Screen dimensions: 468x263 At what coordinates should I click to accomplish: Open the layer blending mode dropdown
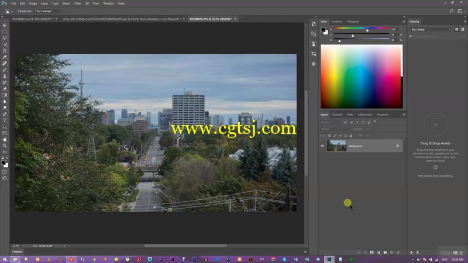click(x=335, y=129)
